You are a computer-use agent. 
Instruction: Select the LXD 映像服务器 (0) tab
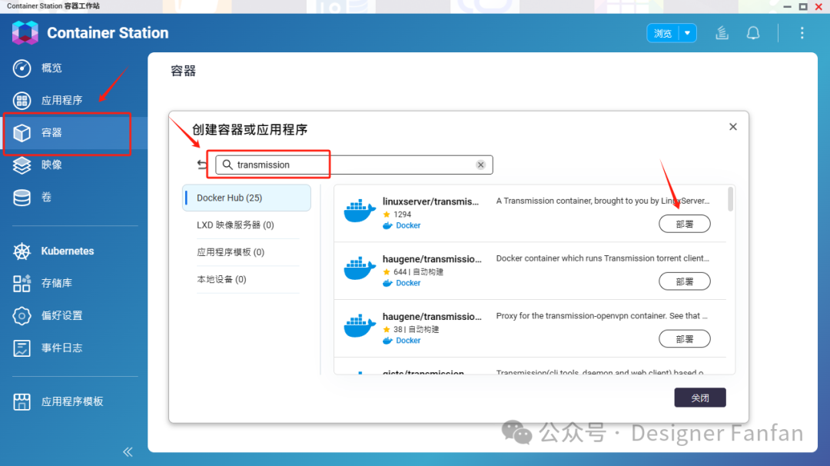236,225
